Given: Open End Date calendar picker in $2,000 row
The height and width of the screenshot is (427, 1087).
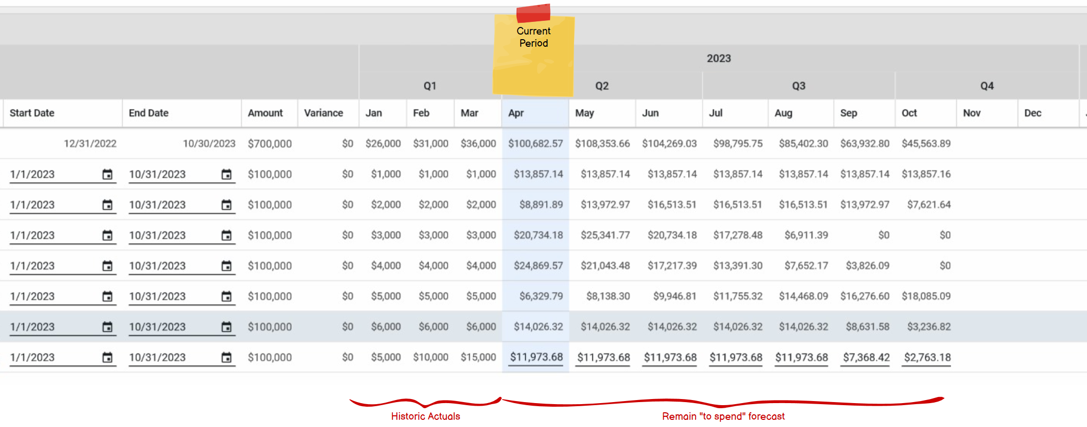Looking at the screenshot, I should pyautogui.click(x=226, y=205).
